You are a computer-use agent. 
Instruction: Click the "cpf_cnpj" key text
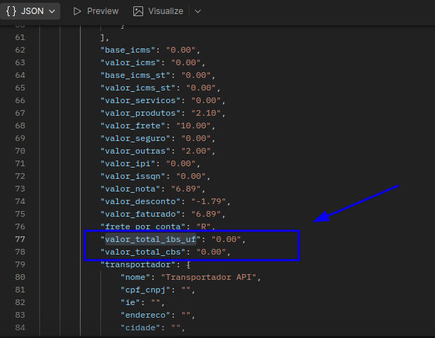145,290
